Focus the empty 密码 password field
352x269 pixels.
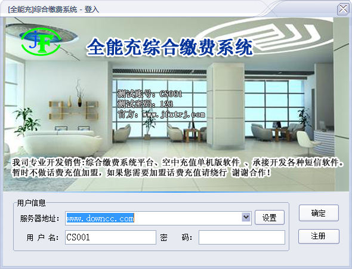point(242,237)
